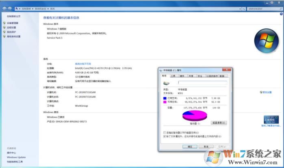Screen dimensions: 284x168
Task: Open the address bar history dropdown arrow
Action: point(240,9)
